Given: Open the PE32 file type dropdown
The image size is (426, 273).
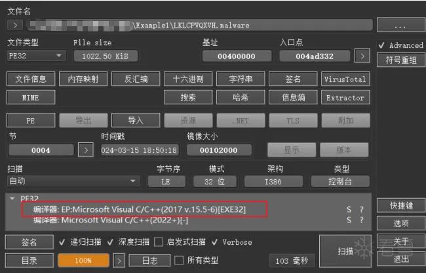Looking at the screenshot, I should 37,56.
